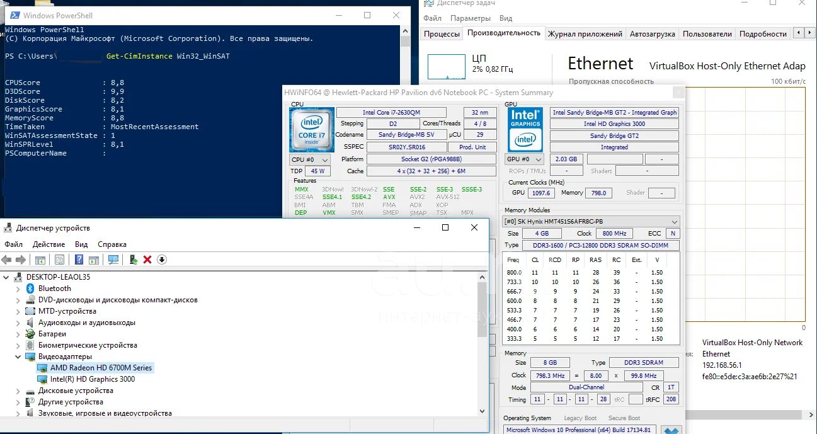
Task: Open the CPU #0 selector dropdown in HWiNFO
Action: [309, 160]
